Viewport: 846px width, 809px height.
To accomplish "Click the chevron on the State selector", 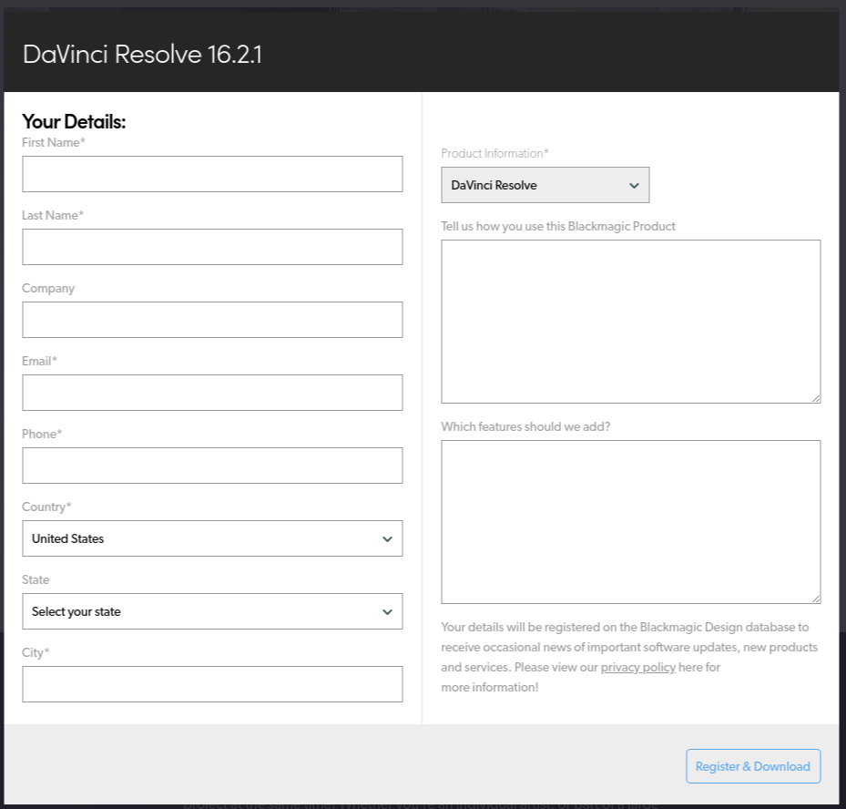I will (387, 611).
